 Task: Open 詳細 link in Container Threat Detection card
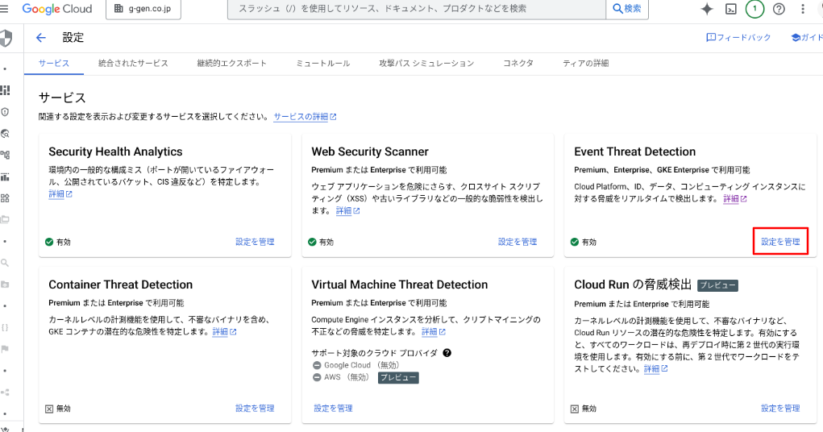[x=224, y=332]
